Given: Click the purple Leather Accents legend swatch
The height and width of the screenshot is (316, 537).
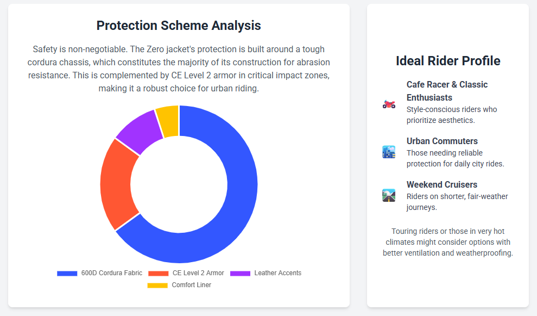Looking at the screenshot, I should [x=240, y=273].
